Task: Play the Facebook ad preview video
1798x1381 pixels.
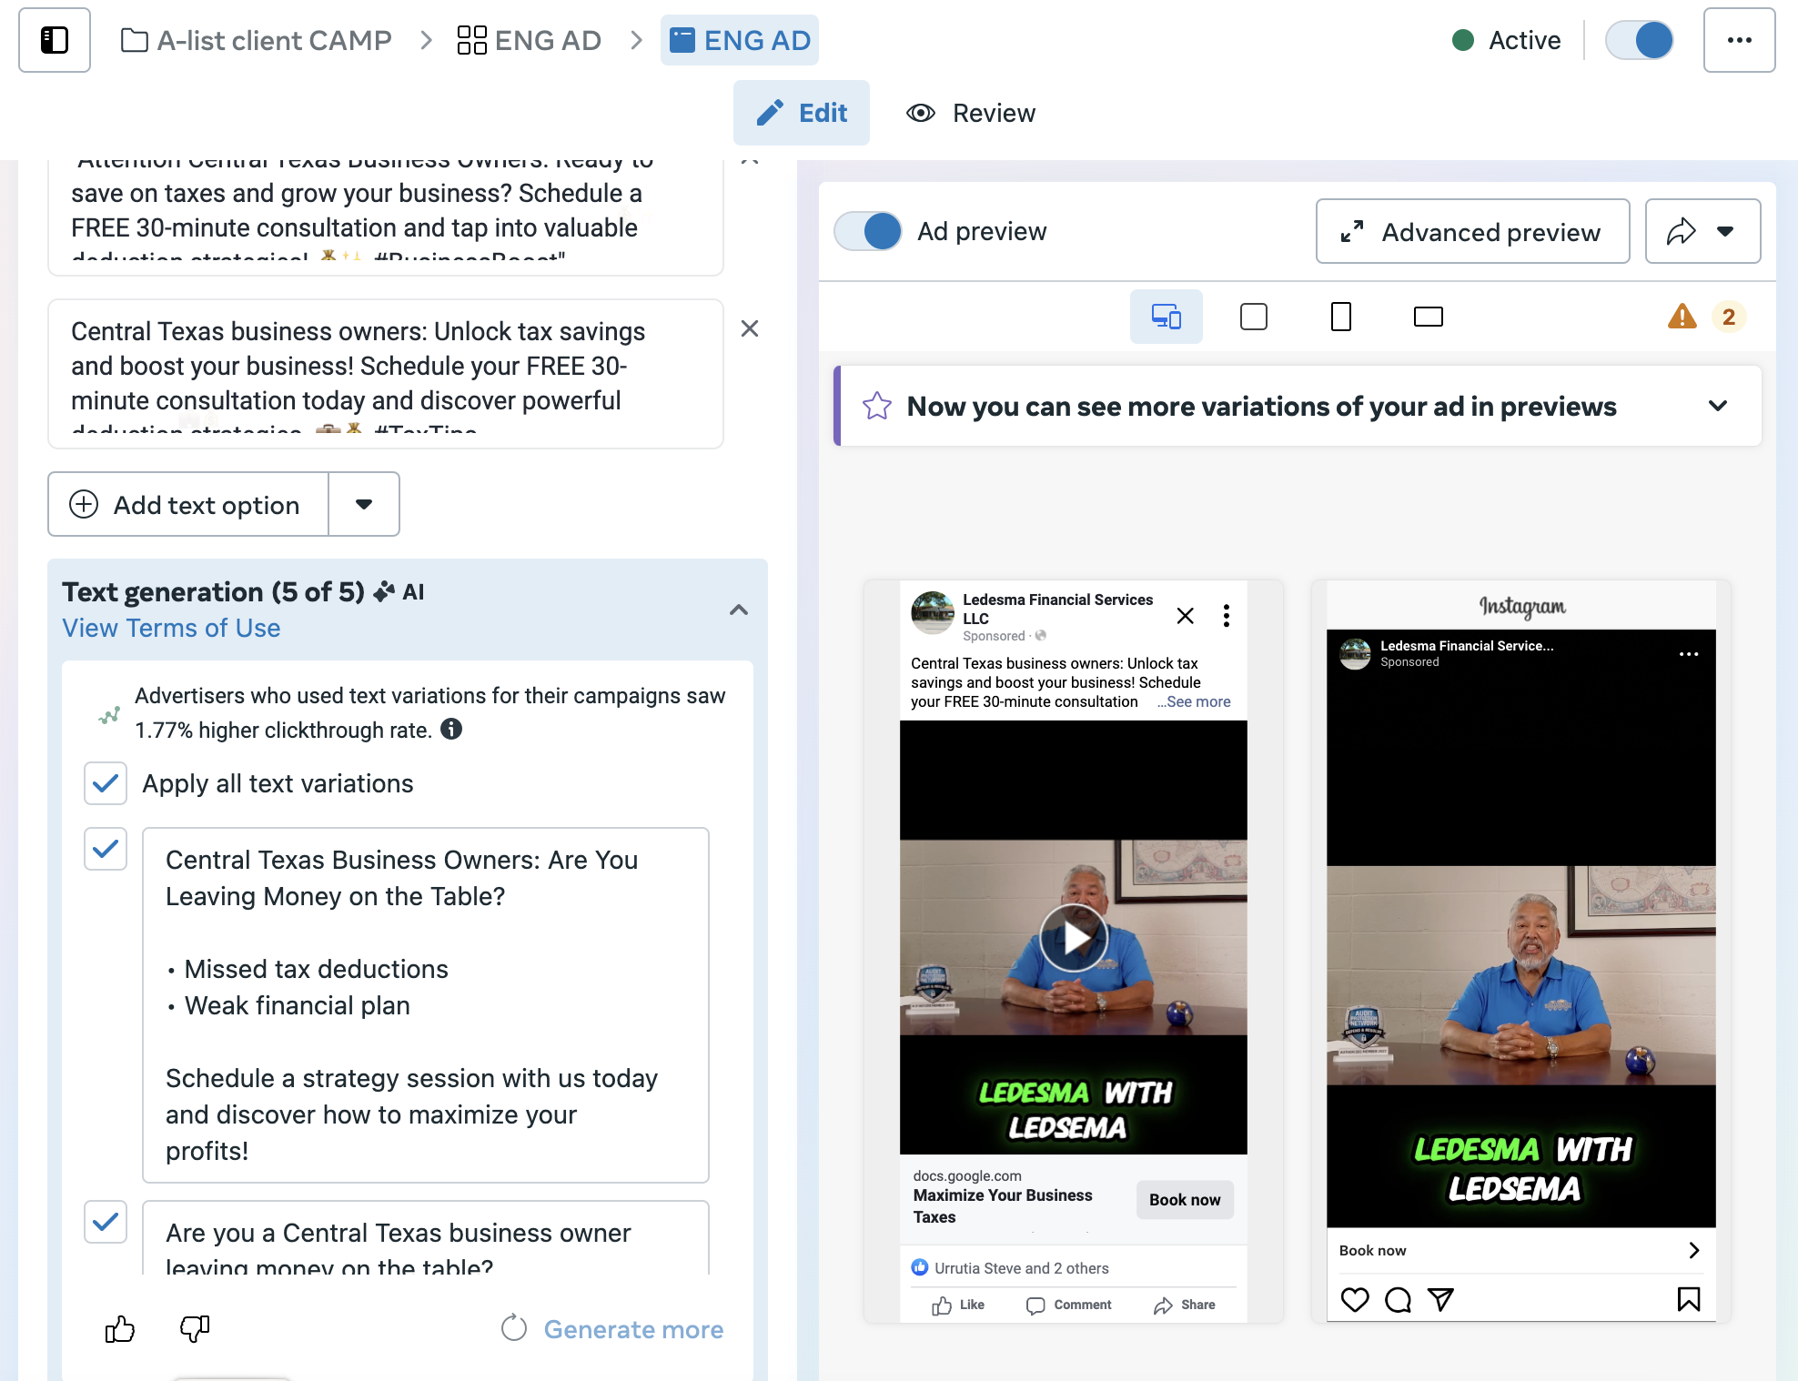Action: 1073,937
